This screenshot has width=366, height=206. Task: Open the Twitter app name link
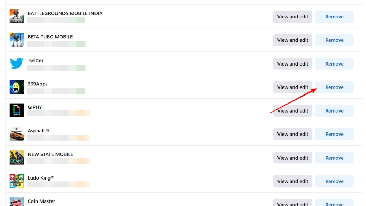(x=36, y=60)
